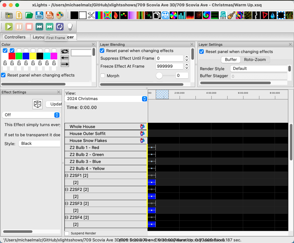Toggle the checkbox above the red color swatch
This screenshot has height=243, width=294.
12,51
